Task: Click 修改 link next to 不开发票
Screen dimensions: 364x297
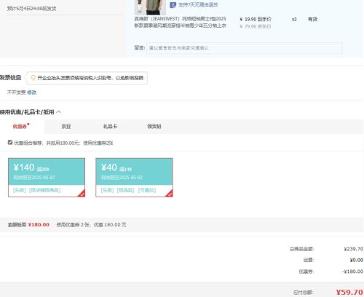Action: click(32, 92)
